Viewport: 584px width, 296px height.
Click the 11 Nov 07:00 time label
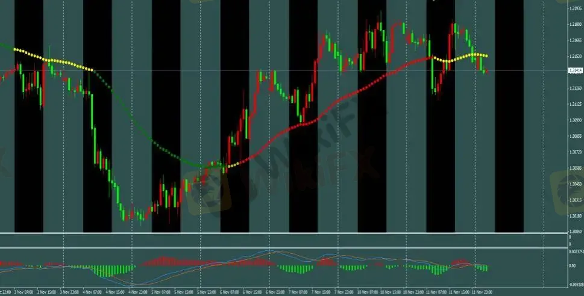pyautogui.click(x=436, y=292)
